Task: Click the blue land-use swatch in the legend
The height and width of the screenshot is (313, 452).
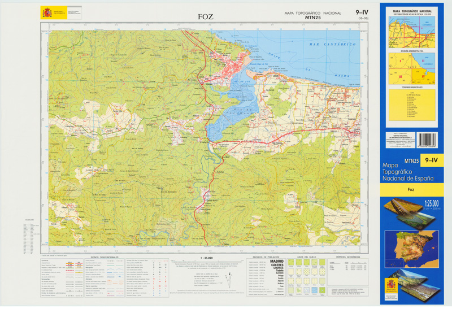Action: (315, 290)
